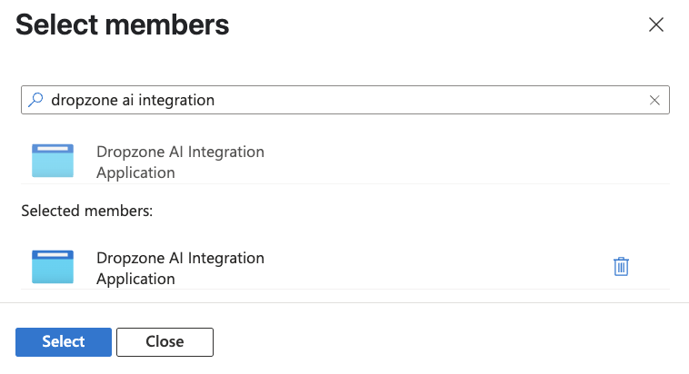The image size is (689, 374).
Task: Click empty space in selected member row
Action: tap(436, 267)
